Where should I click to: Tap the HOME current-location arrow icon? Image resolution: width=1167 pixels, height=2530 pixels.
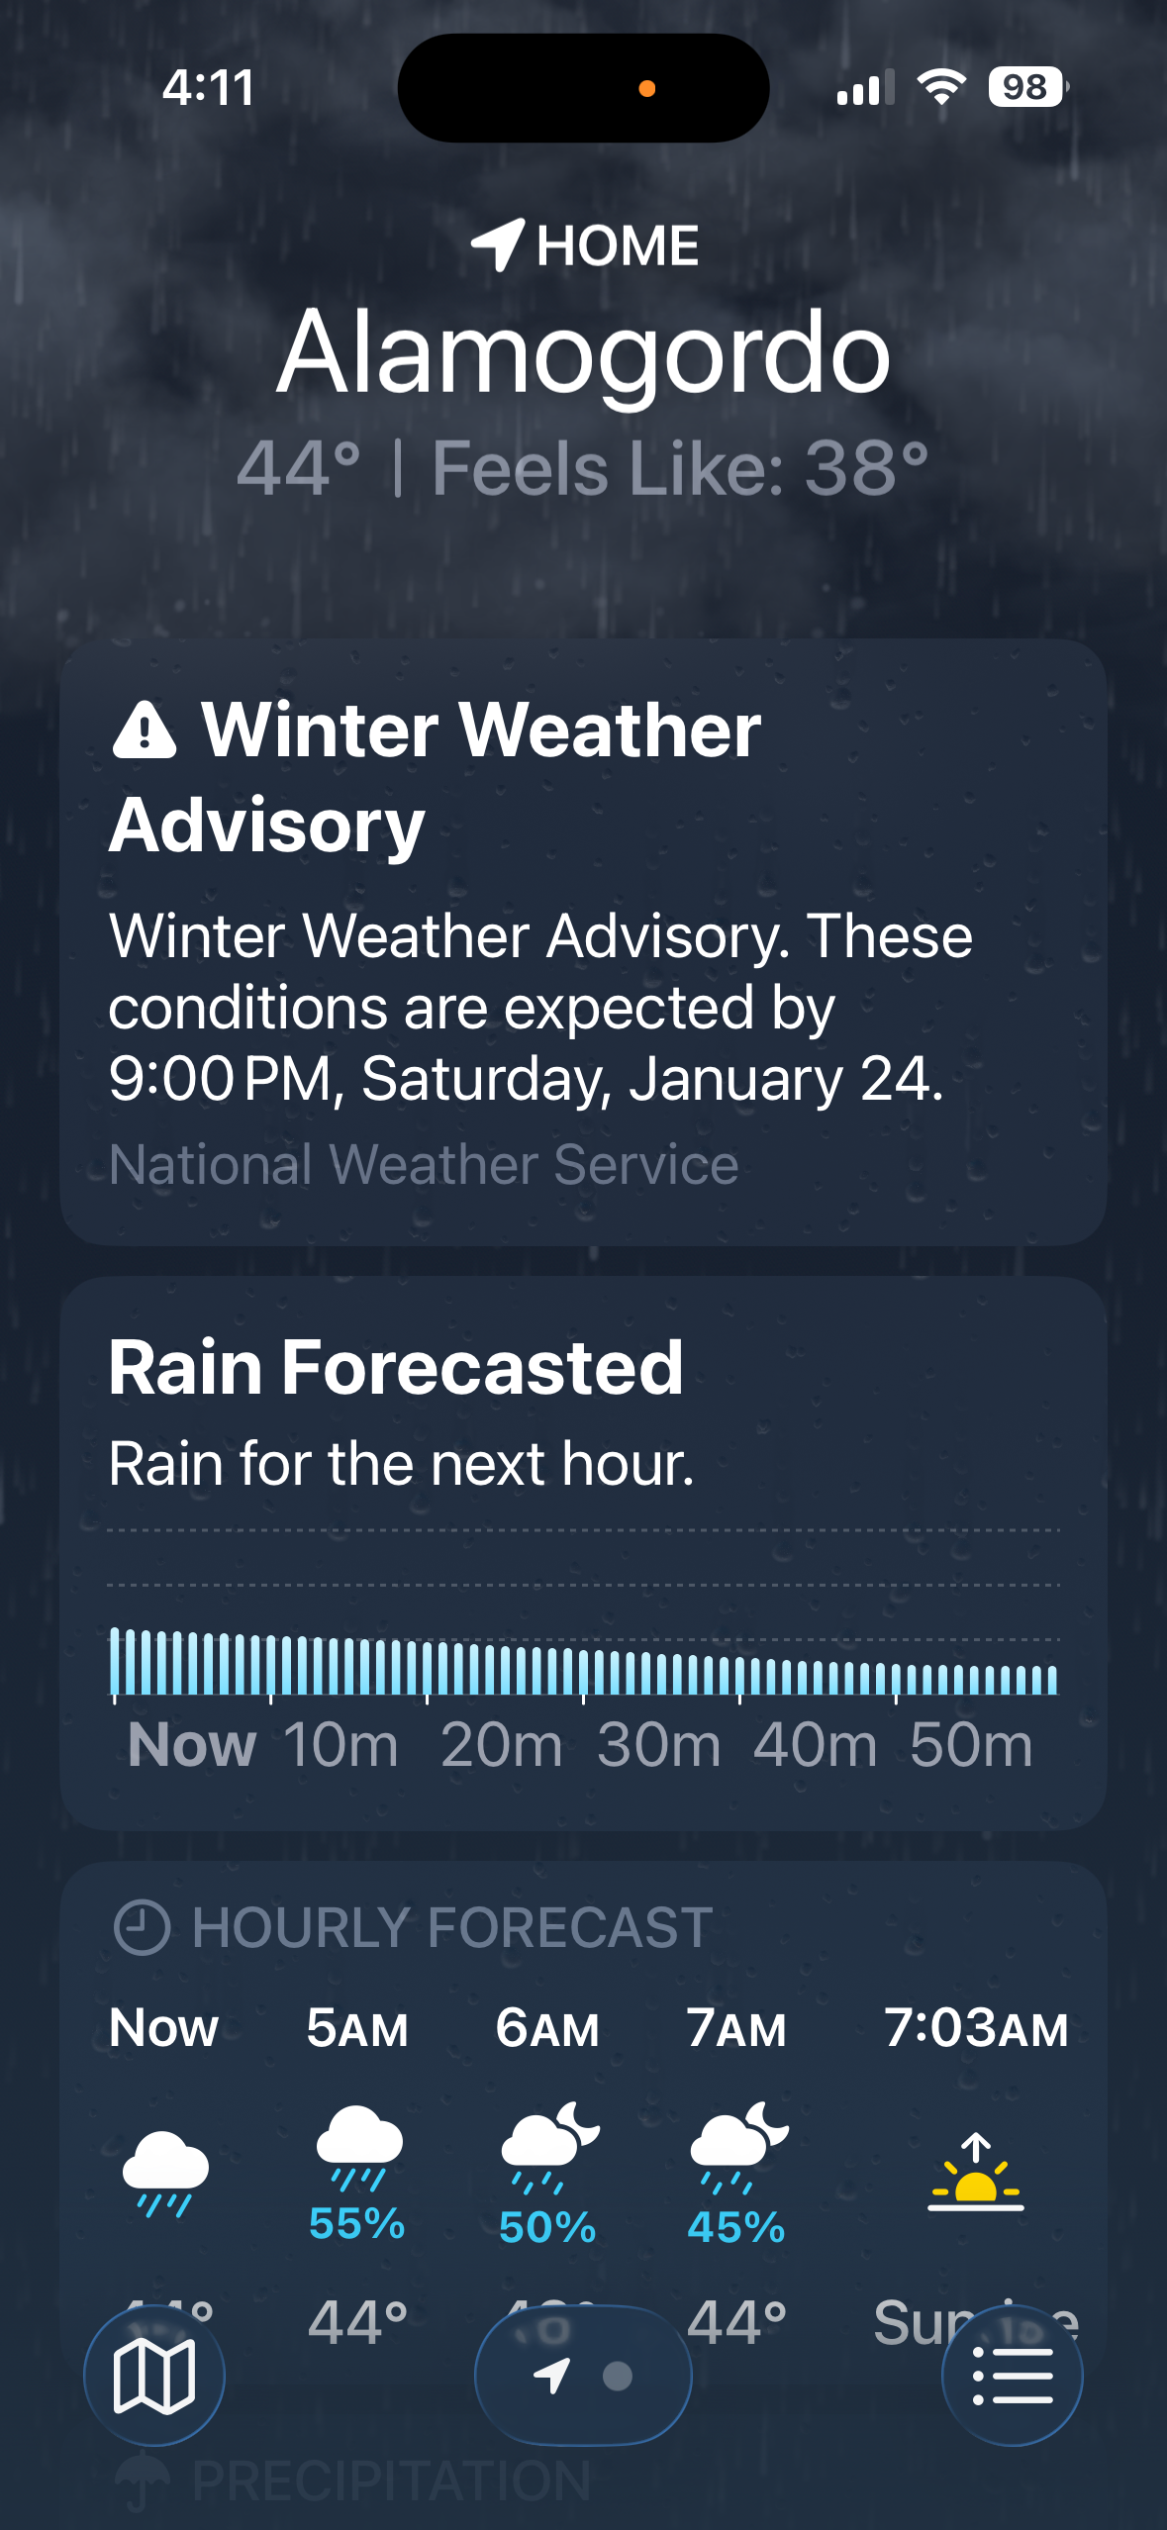[497, 244]
